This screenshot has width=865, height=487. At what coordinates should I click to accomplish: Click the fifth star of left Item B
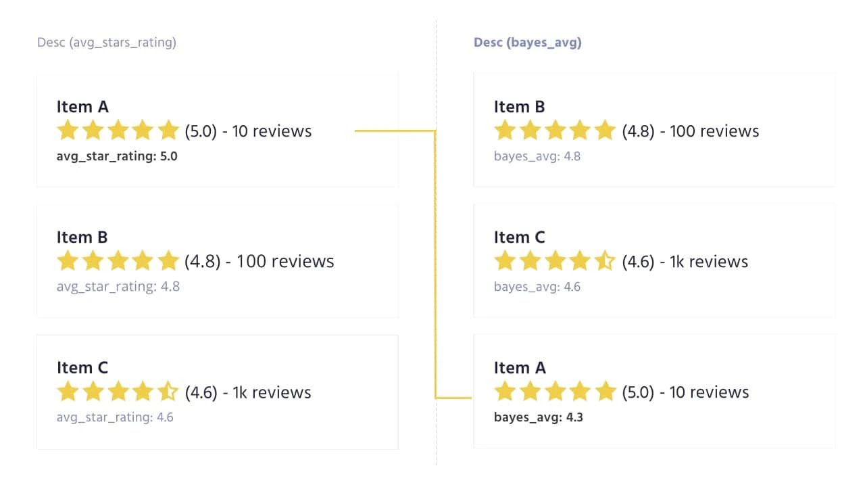point(168,260)
